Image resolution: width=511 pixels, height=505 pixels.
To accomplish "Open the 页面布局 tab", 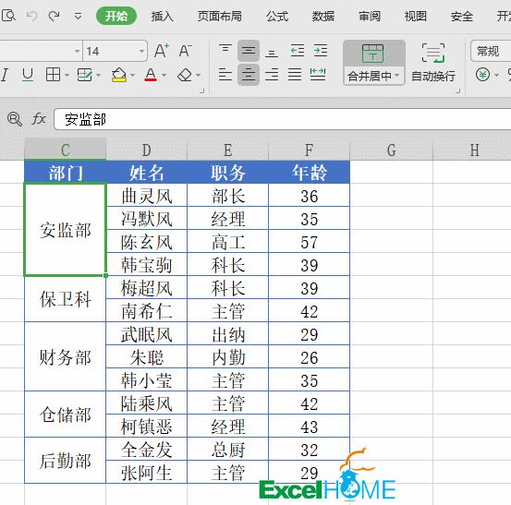I will [x=220, y=16].
